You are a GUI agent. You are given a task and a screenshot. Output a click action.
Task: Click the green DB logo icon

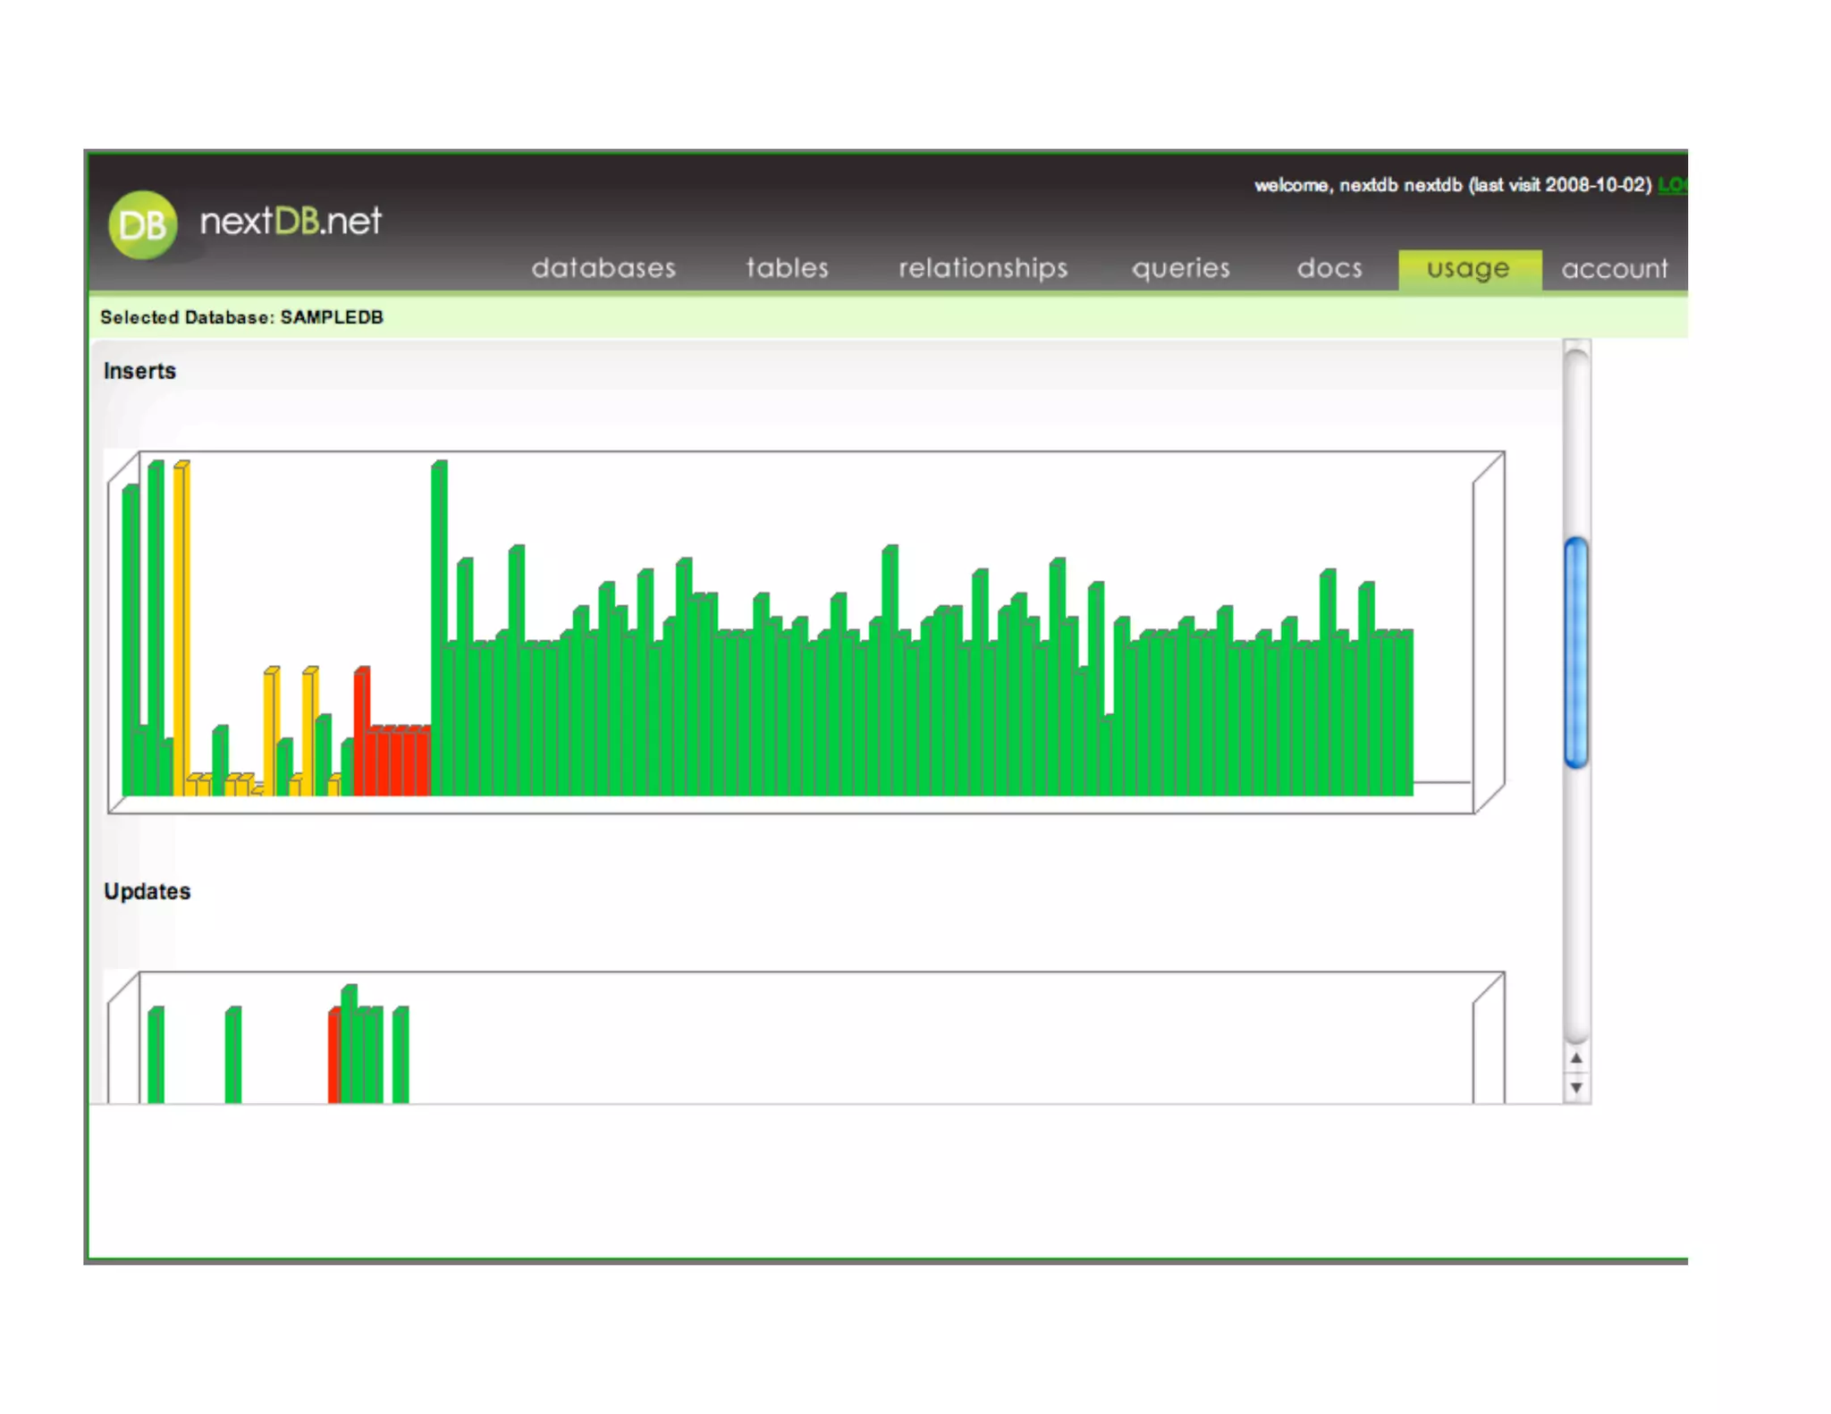(x=142, y=224)
